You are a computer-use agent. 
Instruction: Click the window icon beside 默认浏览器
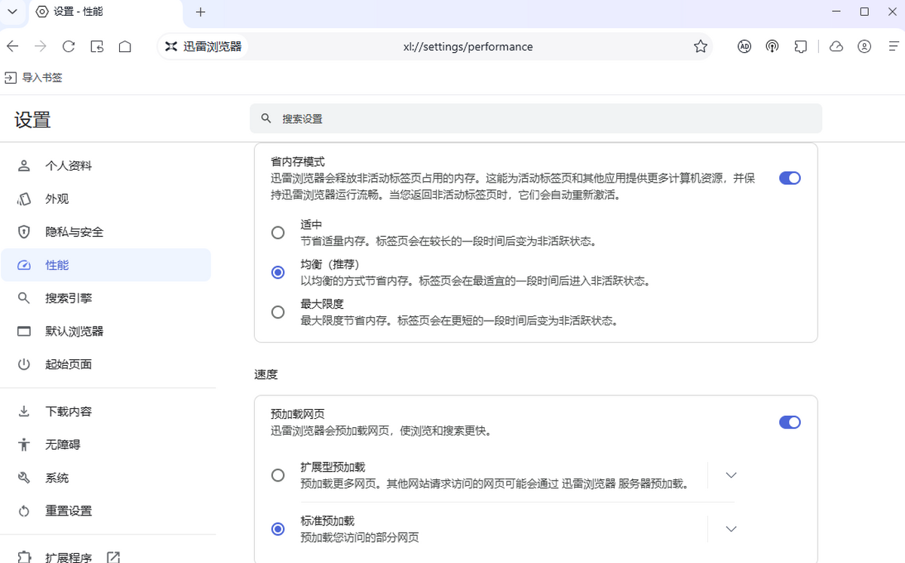pos(24,331)
